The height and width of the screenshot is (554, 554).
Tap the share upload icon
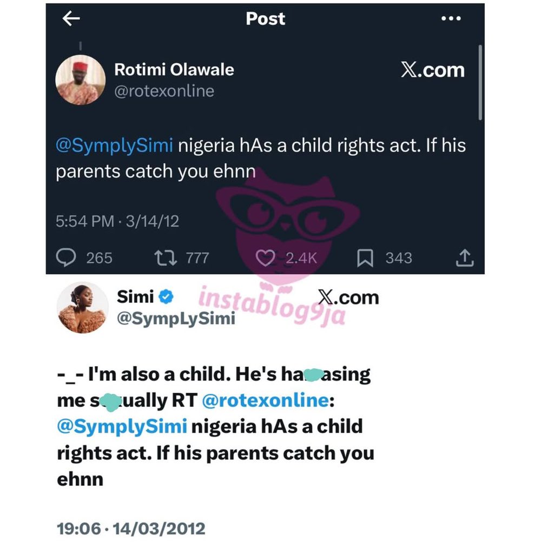(465, 259)
